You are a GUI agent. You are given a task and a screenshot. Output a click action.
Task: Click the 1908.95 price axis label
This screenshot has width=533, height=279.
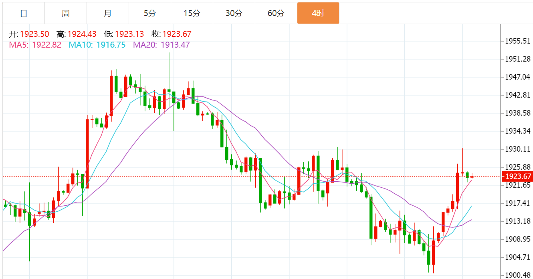pyautogui.click(x=517, y=239)
